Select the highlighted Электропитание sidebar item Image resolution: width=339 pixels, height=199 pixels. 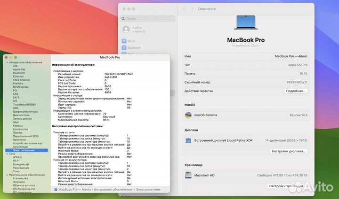point(26,150)
